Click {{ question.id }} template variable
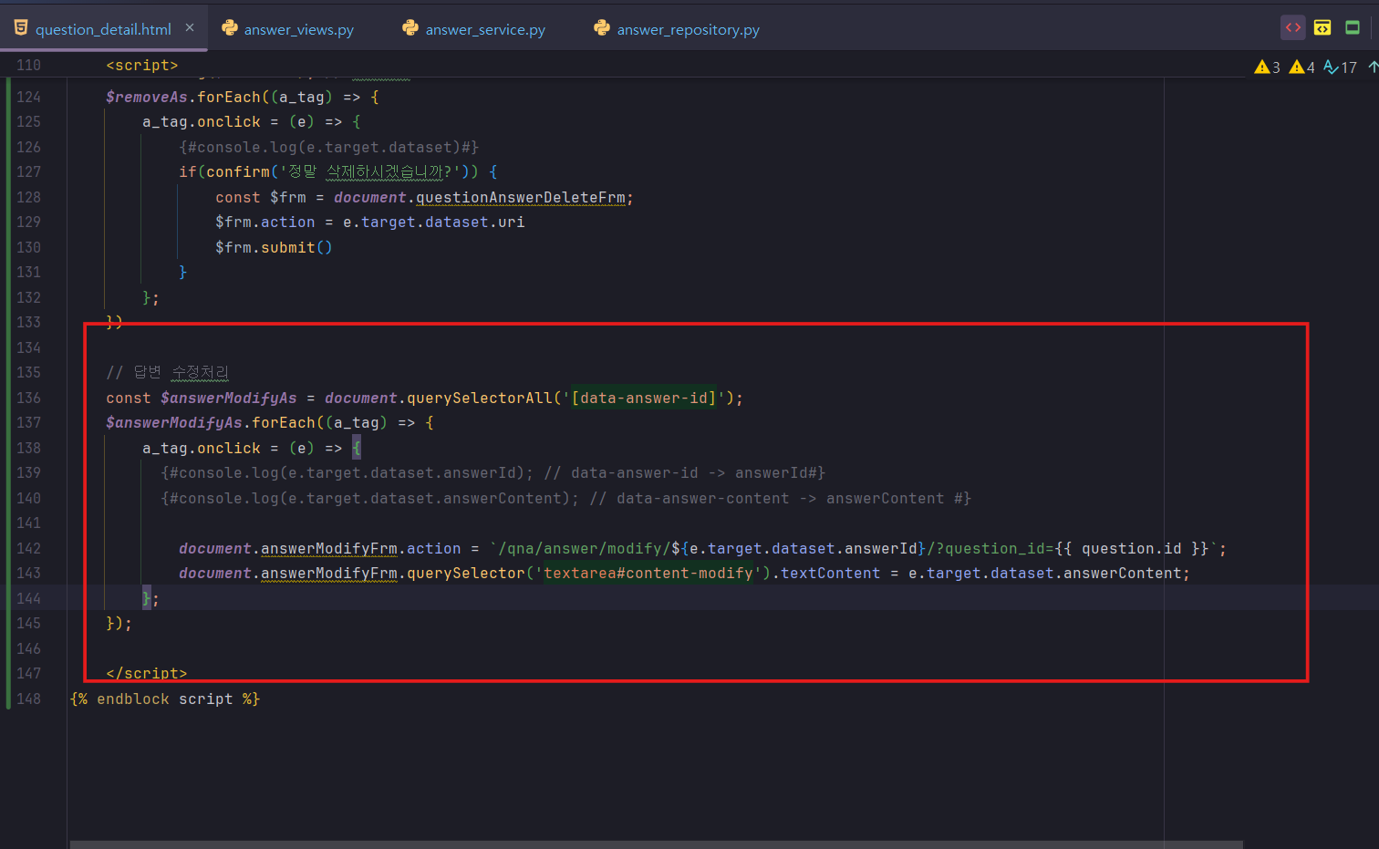The image size is (1379, 849). click(x=1131, y=548)
